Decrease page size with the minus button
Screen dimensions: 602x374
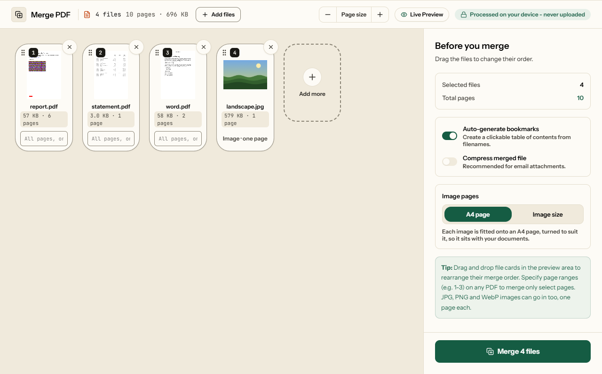pos(328,15)
